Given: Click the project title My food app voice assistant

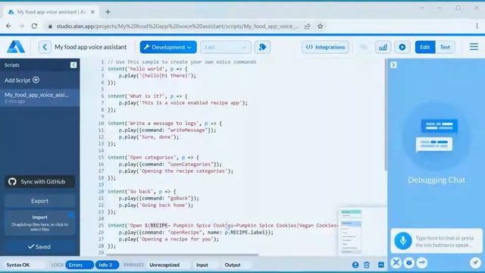Looking at the screenshot, I should click(90, 47).
